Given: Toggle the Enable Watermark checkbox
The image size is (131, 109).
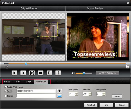Looking at the screenshot, I should [6, 87].
